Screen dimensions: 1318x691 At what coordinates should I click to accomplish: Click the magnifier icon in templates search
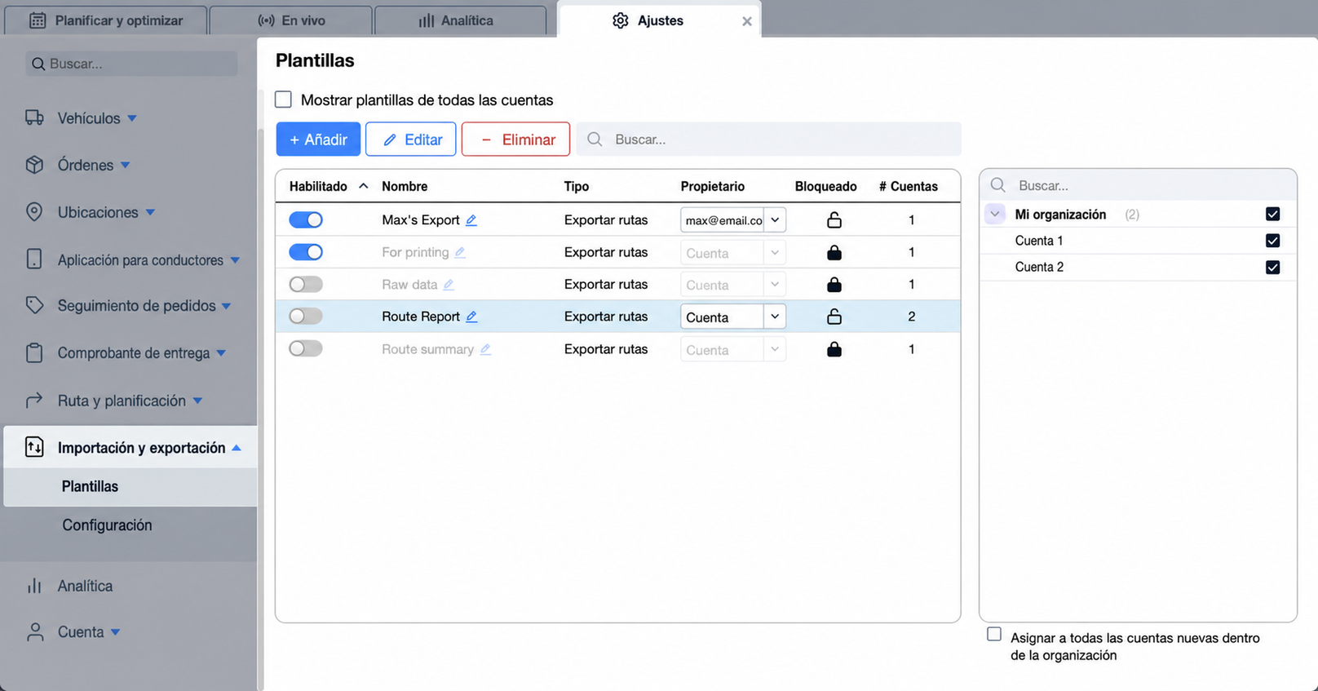[595, 140]
